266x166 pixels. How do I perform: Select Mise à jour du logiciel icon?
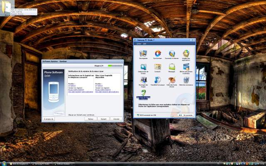coord(143,93)
